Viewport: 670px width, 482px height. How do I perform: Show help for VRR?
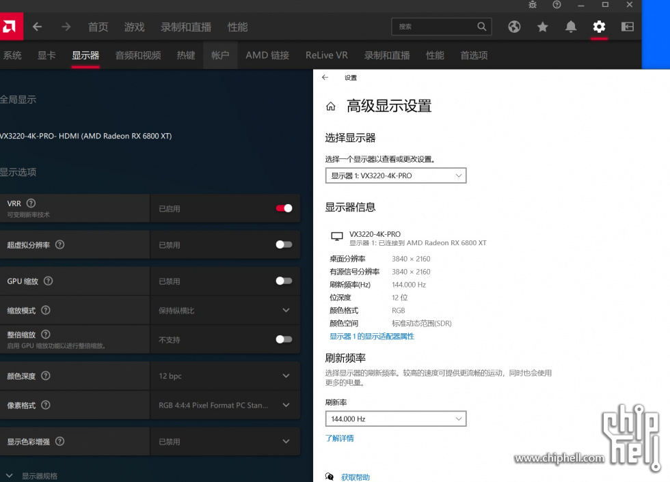tap(31, 203)
